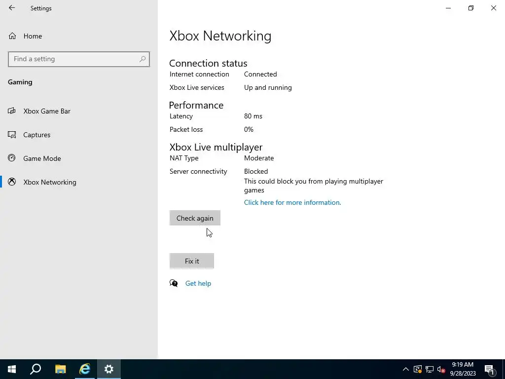Screen dimensions: 505x379
Task: Click the muted speaker volume icon
Action: click(x=441, y=369)
